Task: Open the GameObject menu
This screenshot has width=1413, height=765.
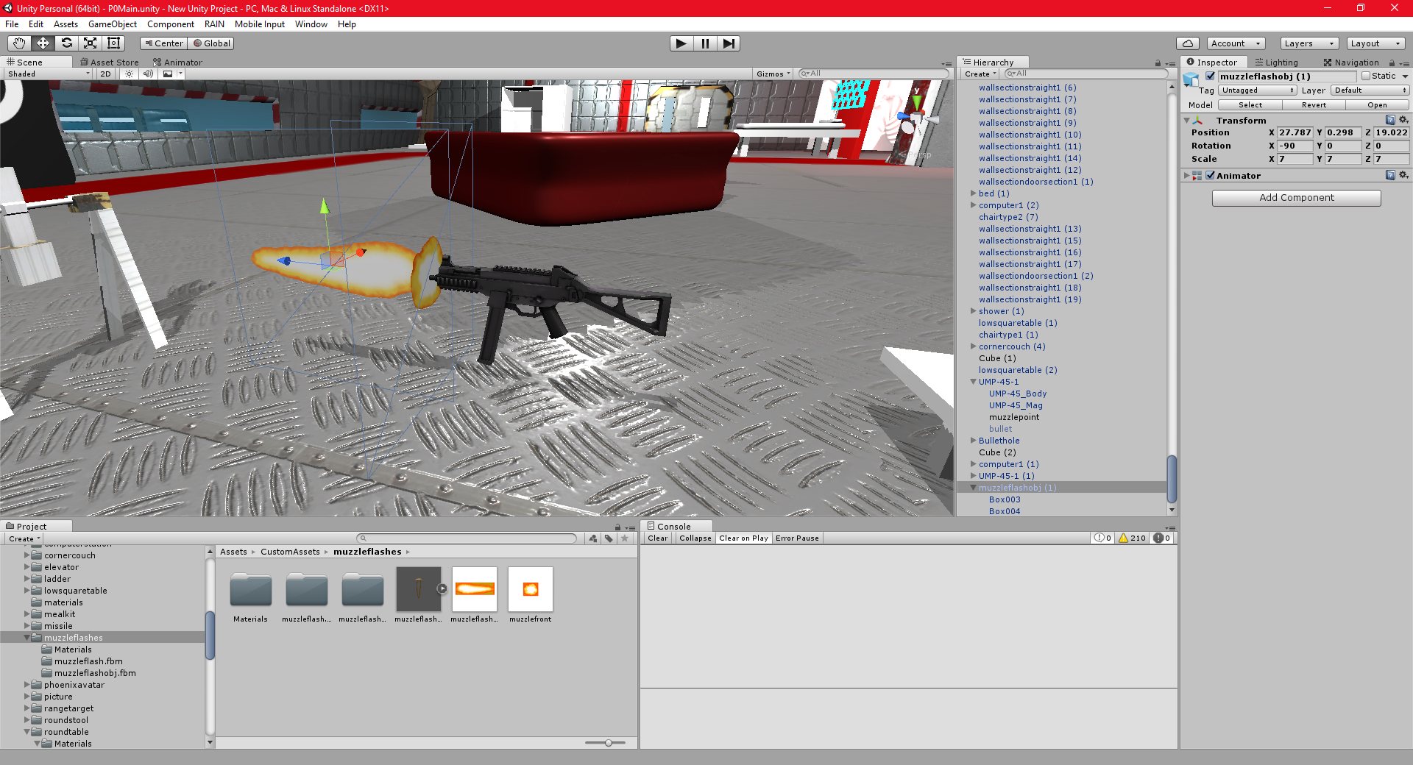Action: [113, 24]
